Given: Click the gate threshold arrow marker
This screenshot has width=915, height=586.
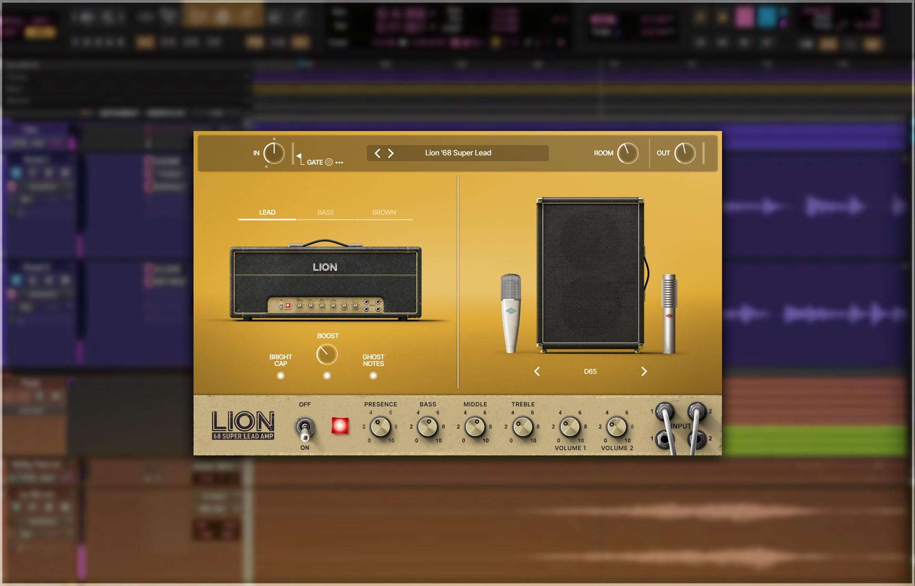Looking at the screenshot, I should tap(299, 156).
